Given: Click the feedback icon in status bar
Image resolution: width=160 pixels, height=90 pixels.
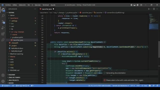Looking at the screenshot, I should 153,85.
